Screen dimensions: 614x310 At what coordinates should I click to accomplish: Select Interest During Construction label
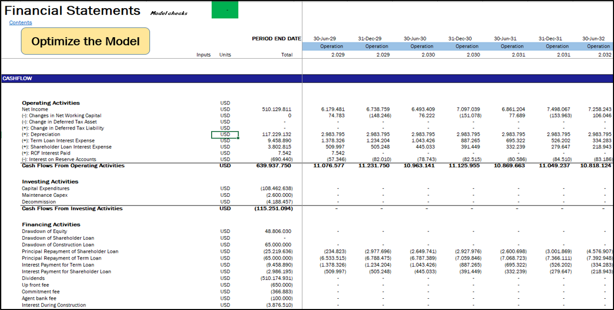tap(54, 305)
